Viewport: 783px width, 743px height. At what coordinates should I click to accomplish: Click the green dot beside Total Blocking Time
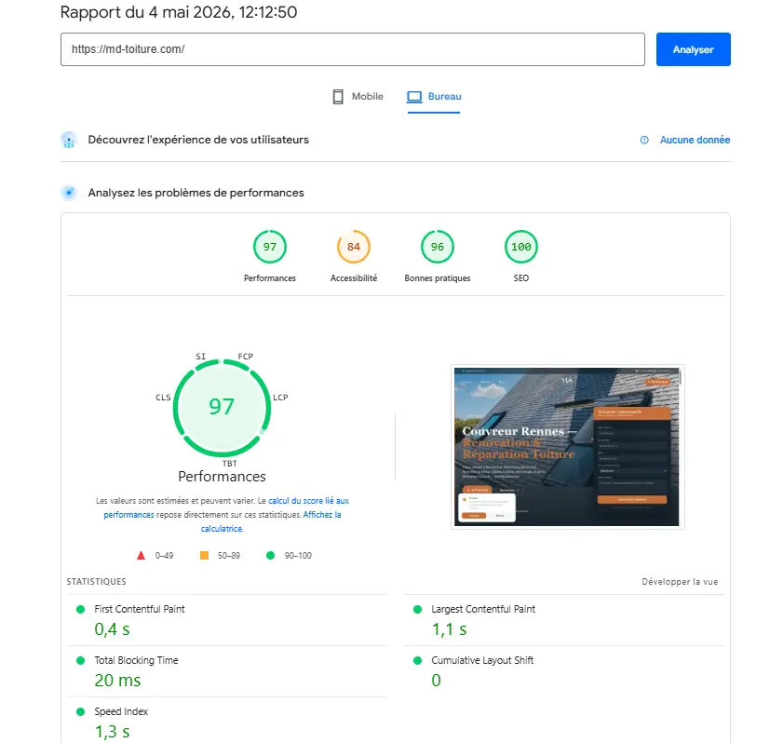click(x=80, y=660)
